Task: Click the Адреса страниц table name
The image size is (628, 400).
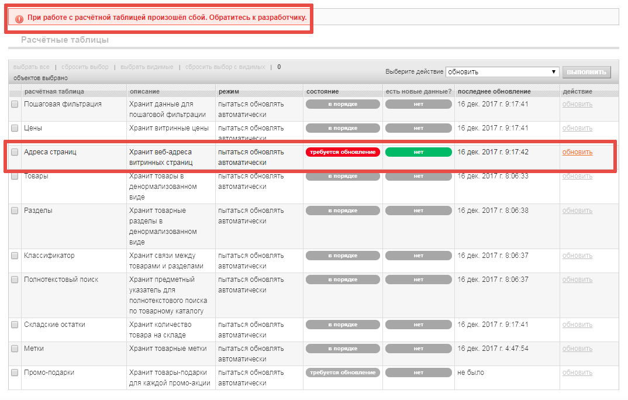Action: [x=50, y=152]
